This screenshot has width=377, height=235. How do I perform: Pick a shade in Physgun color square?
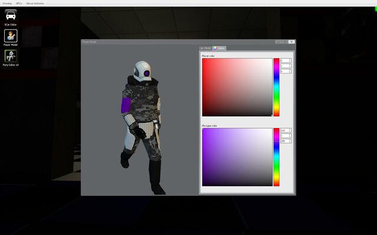coord(237,157)
